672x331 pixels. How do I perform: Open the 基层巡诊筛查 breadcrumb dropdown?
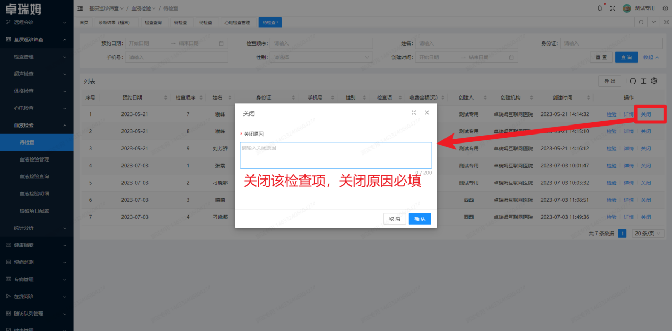click(x=106, y=8)
